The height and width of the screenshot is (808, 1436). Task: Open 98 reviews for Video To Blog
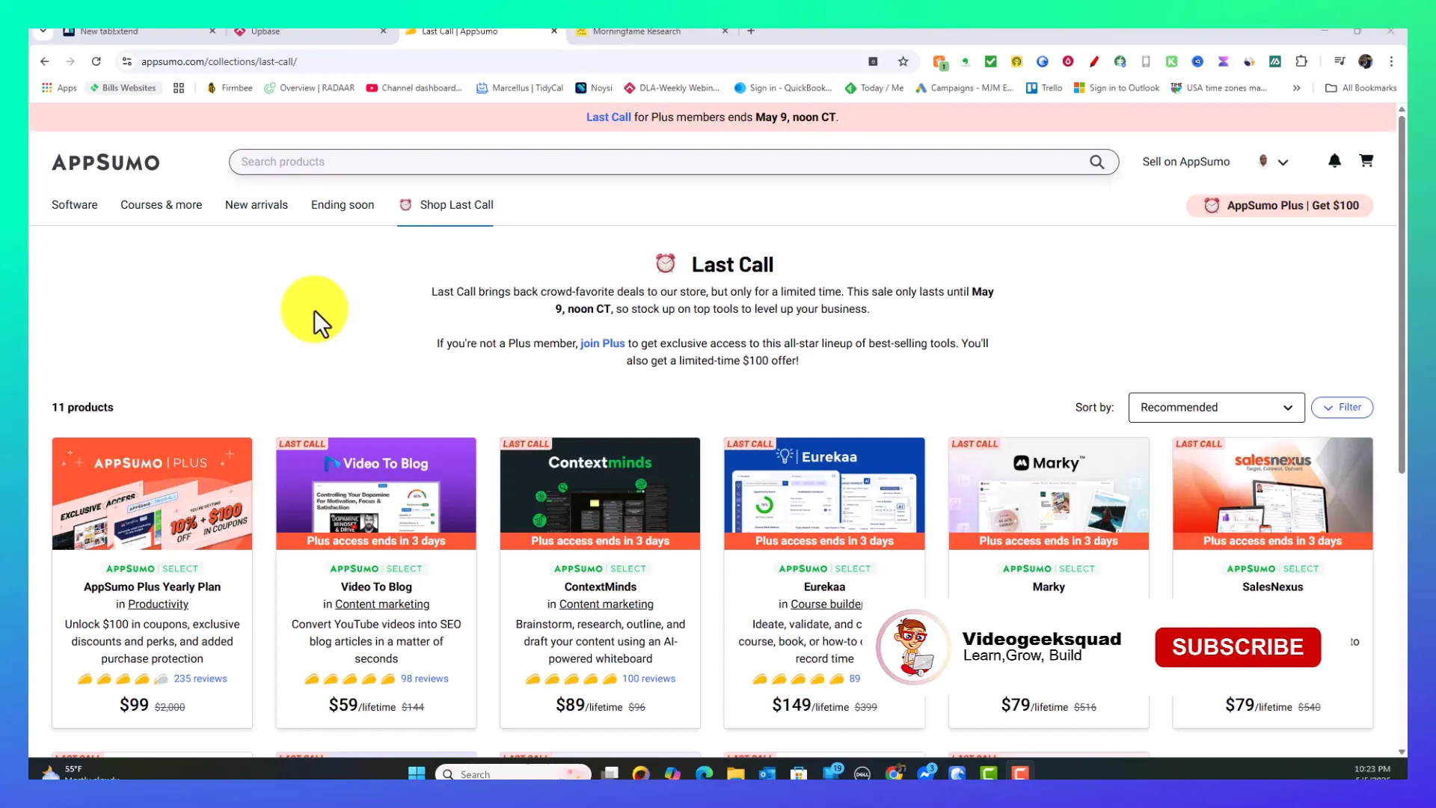point(424,679)
